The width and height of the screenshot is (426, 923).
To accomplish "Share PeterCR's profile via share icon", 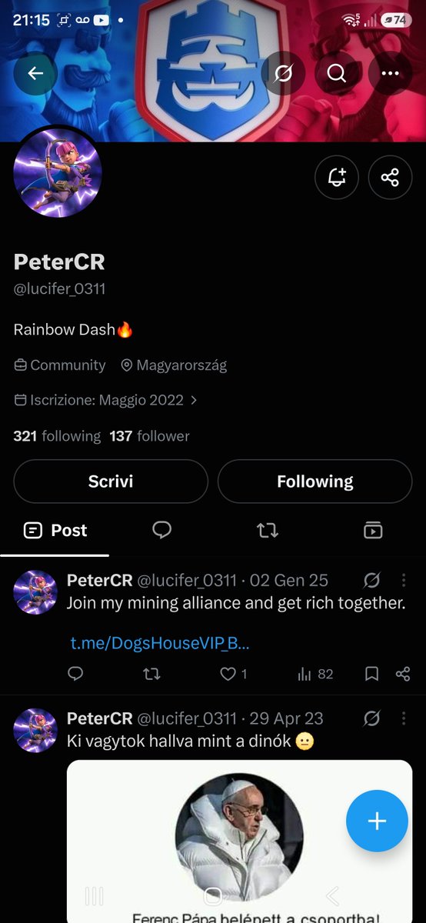I will click(390, 178).
